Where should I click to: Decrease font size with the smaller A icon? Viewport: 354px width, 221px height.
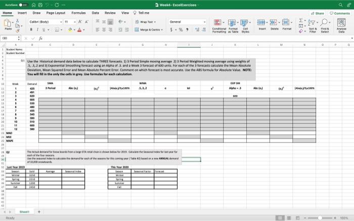[x=86, y=22]
